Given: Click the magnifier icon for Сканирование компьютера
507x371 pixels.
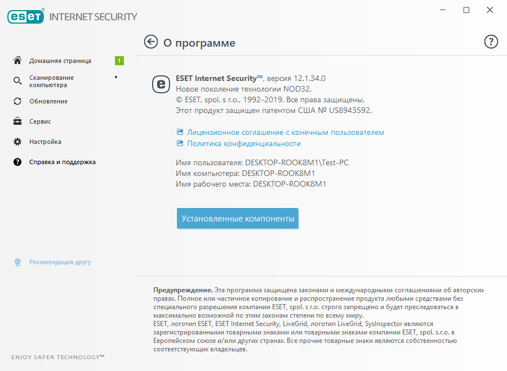Looking at the screenshot, I should [17, 82].
